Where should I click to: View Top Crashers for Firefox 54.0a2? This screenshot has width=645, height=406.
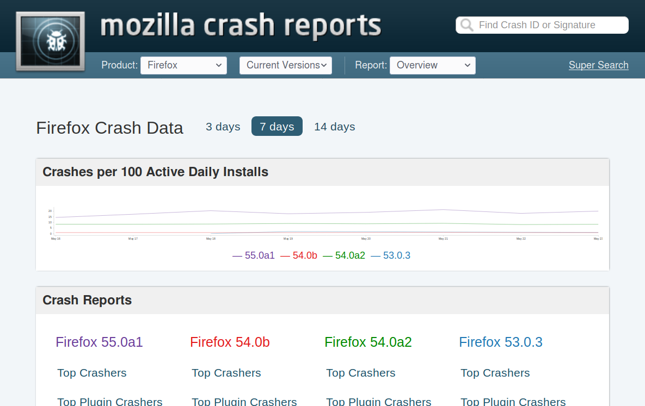point(360,373)
